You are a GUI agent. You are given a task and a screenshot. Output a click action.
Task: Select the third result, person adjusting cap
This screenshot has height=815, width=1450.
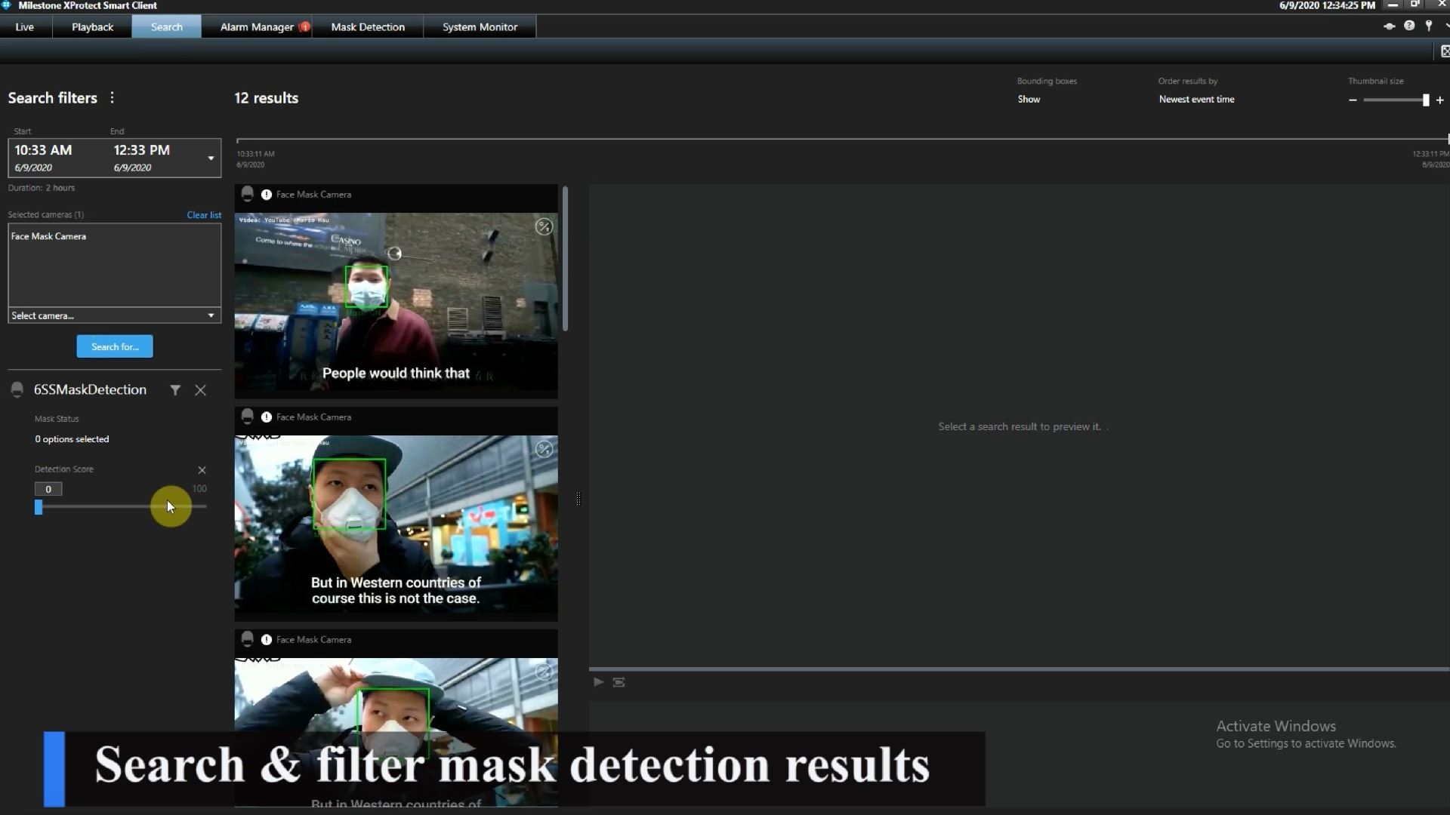tap(396, 718)
